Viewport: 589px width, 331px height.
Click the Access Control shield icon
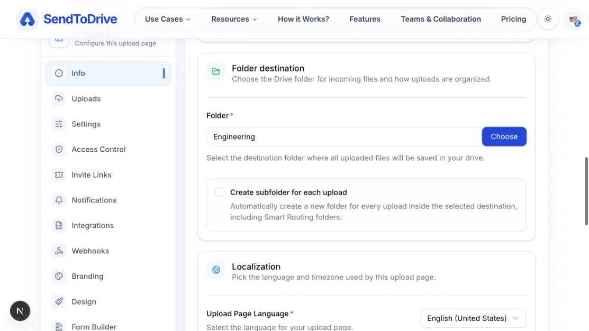[x=59, y=149]
